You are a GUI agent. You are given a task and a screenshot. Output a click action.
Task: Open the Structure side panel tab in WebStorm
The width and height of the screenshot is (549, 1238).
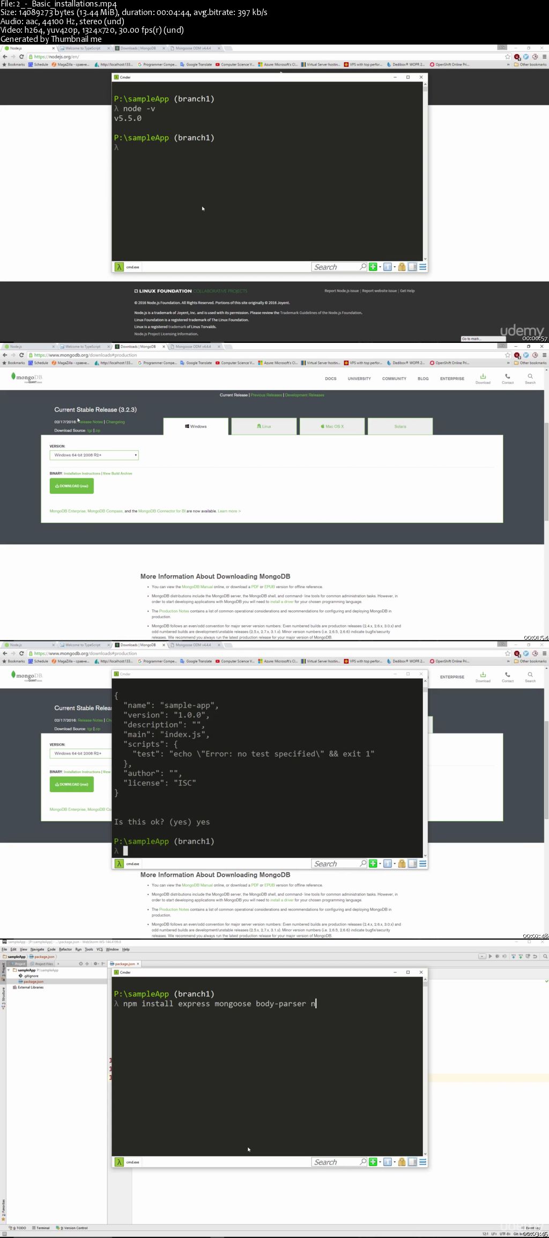tap(3, 998)
